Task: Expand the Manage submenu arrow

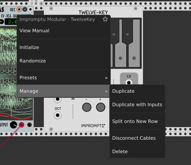Action: 106,91
